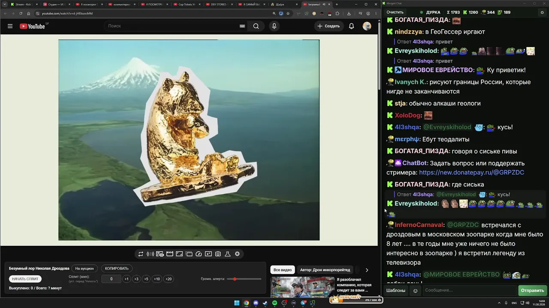Open the donatepay.ru link in chat
The height and width of the screenshot is (308, 549).
[x=471, y=172]
